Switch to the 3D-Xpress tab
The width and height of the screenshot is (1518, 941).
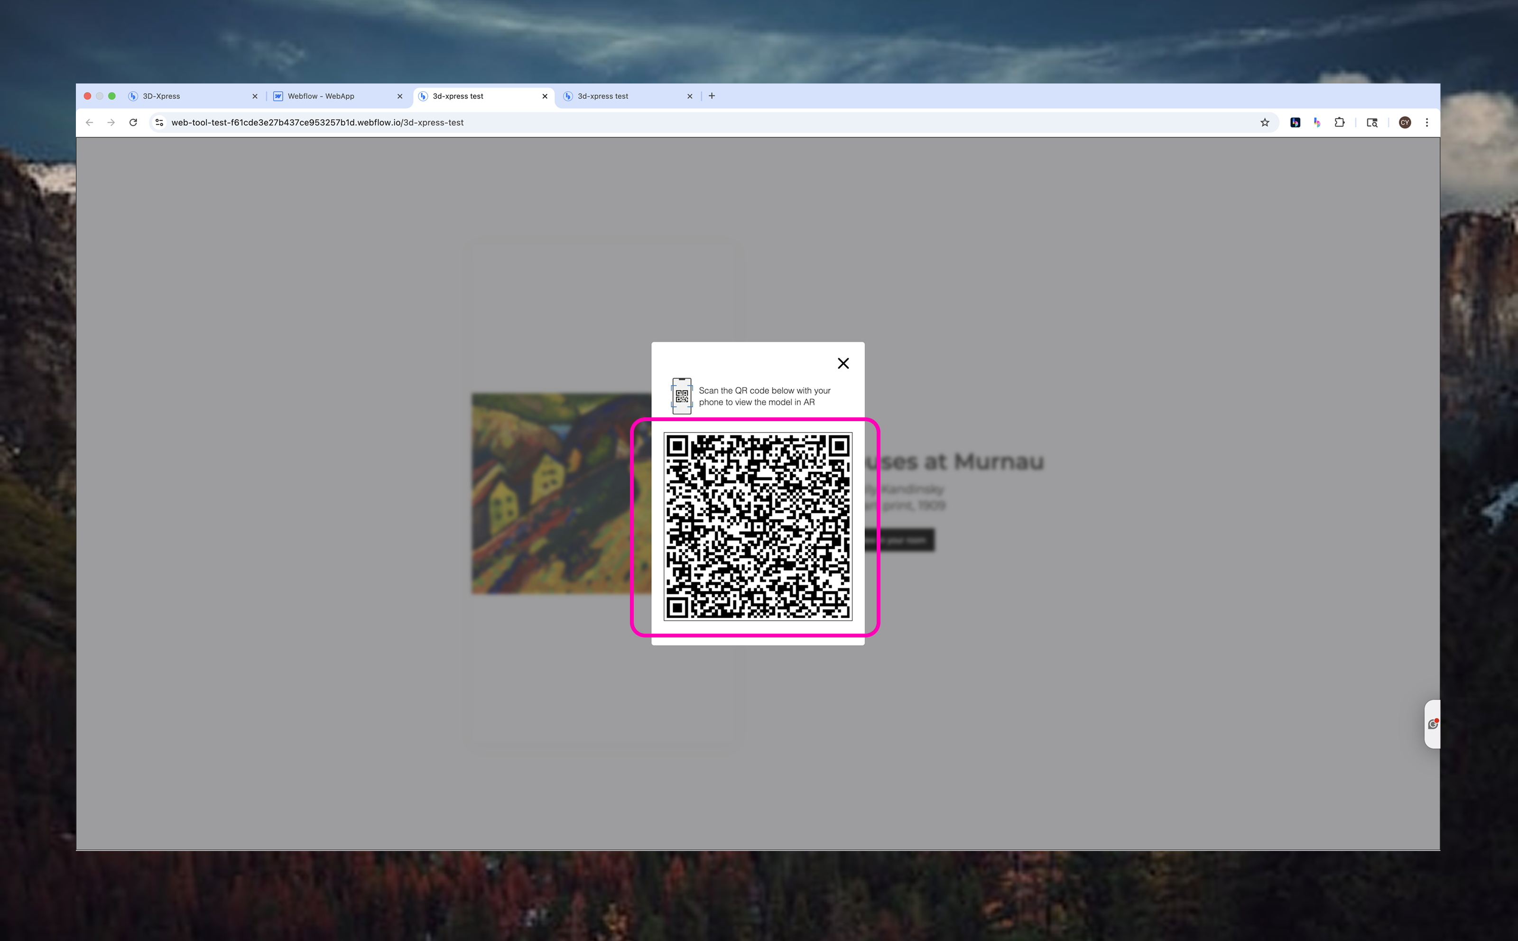pos(187,96)
